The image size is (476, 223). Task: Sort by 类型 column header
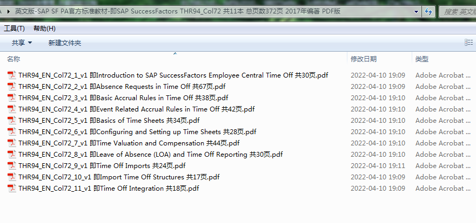[x=421, y=59]
